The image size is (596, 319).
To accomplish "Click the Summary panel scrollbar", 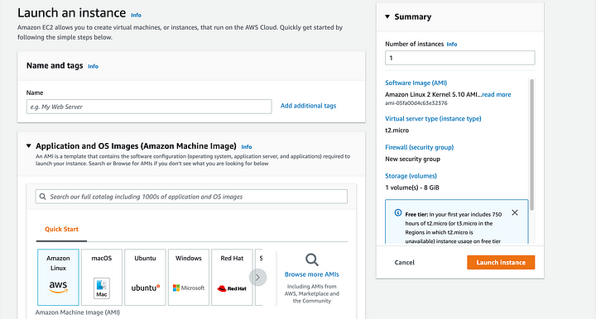I will (531, 145).
